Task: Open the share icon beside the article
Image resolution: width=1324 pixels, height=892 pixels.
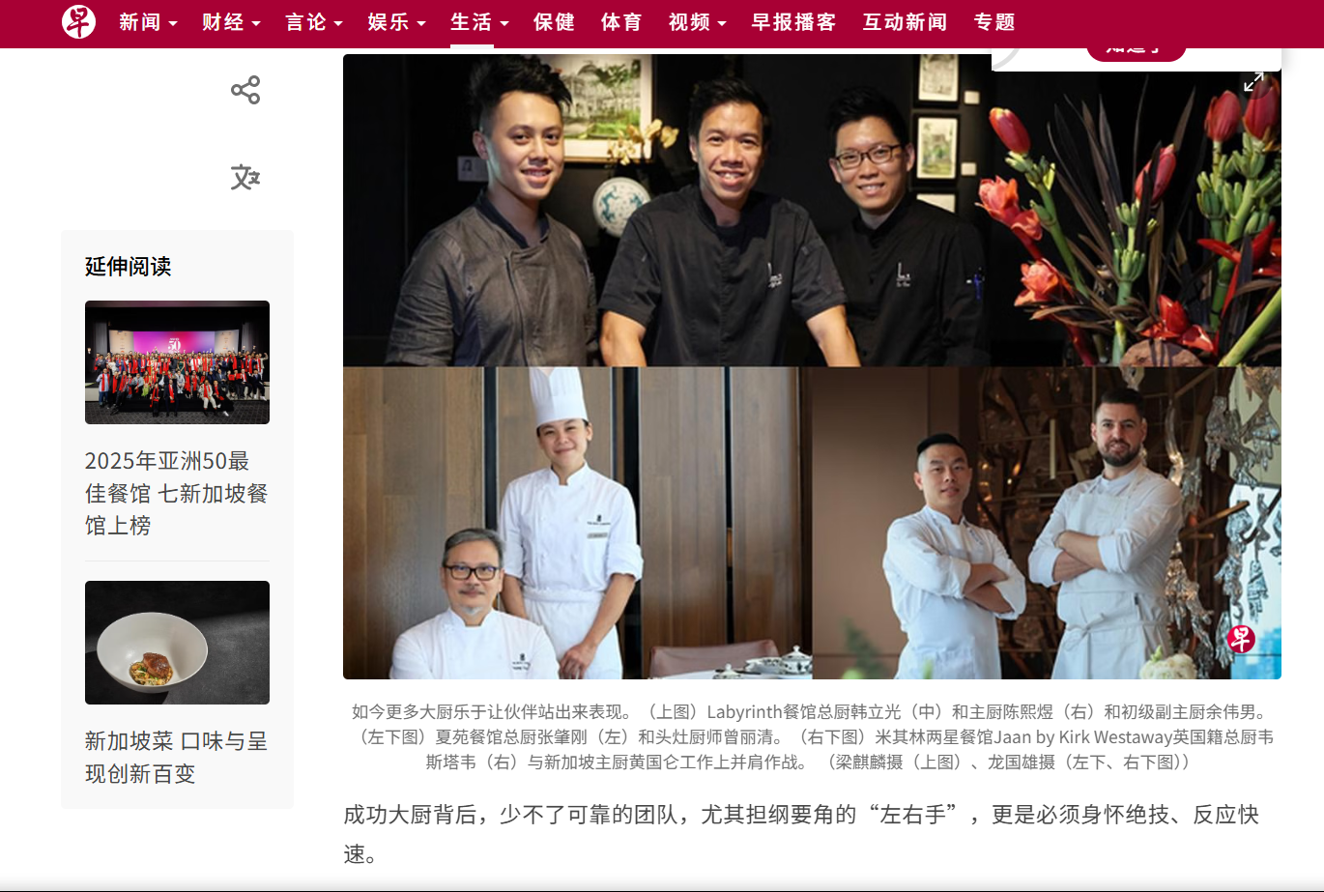Action: coord(245,90)
